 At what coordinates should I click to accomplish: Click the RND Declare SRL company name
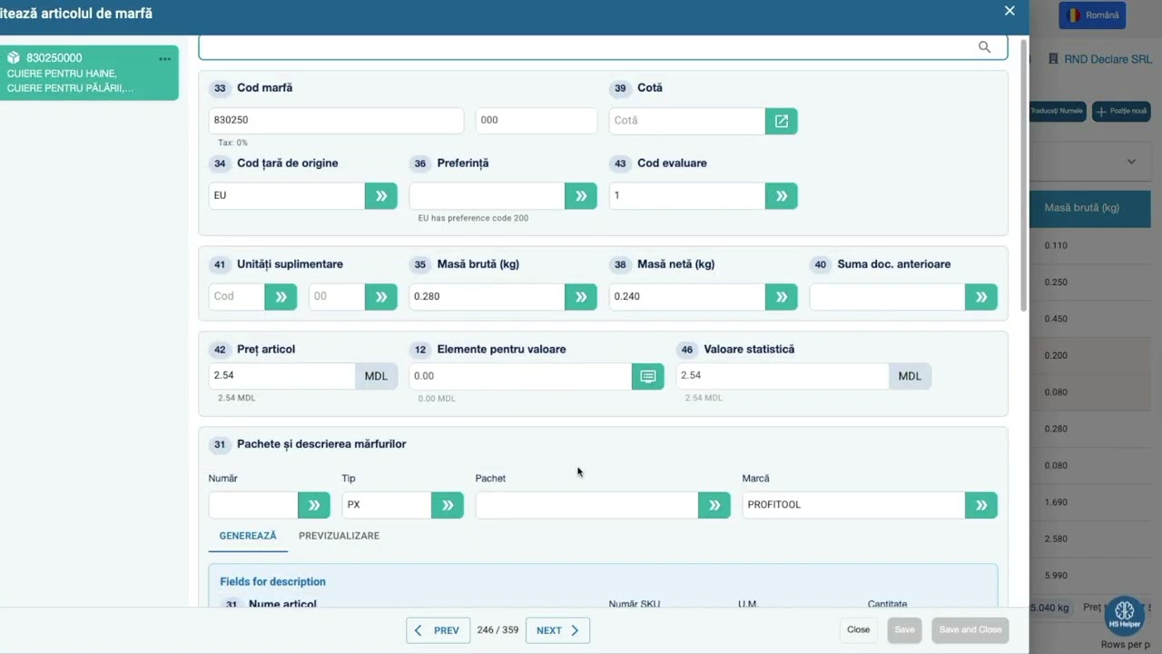1108,59
